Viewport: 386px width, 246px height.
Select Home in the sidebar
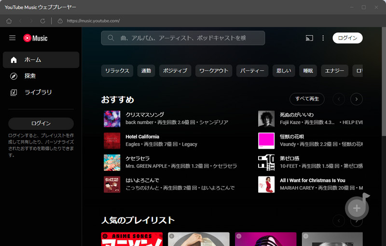click(41, 60)
